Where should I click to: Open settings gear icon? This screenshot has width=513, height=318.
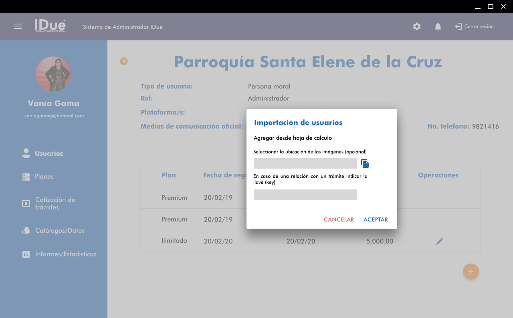(417, 26)
